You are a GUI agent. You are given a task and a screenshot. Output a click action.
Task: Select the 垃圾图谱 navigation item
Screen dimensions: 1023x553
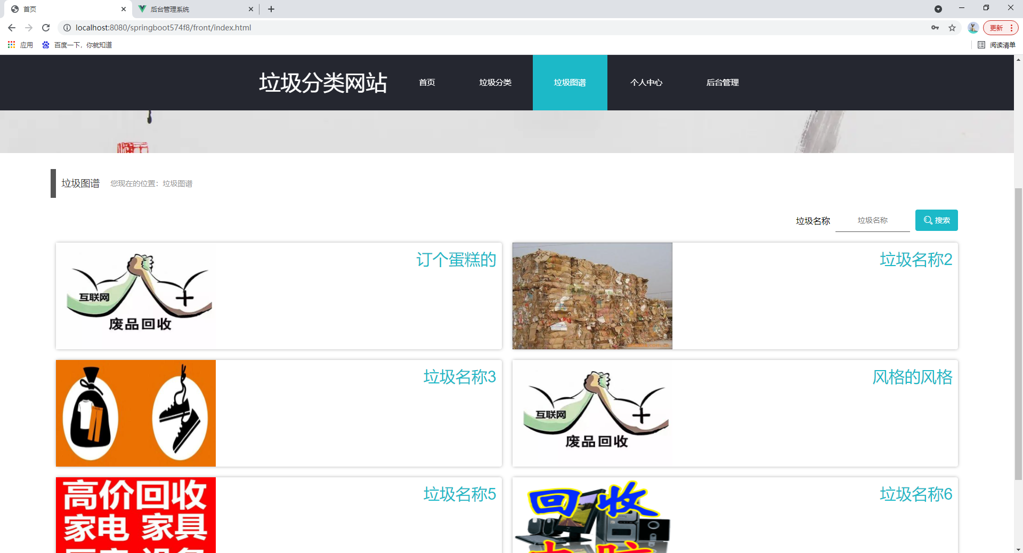570,83
